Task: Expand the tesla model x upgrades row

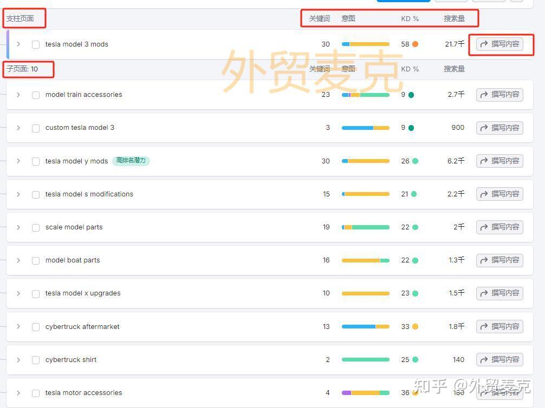Action: tap(18, 293)
